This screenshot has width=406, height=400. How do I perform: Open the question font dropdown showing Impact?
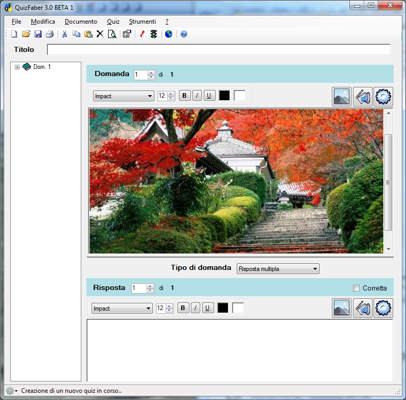123,96
